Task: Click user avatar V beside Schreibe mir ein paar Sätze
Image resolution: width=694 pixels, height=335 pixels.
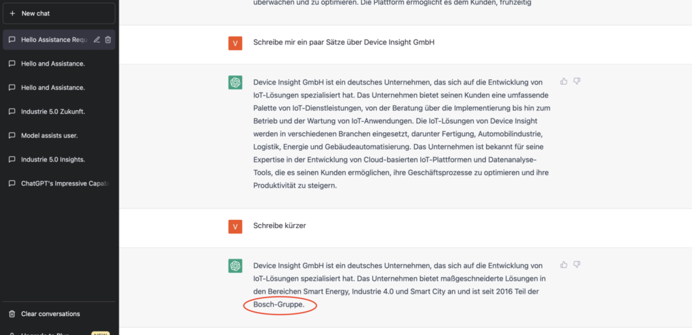Action: point(235,43)
